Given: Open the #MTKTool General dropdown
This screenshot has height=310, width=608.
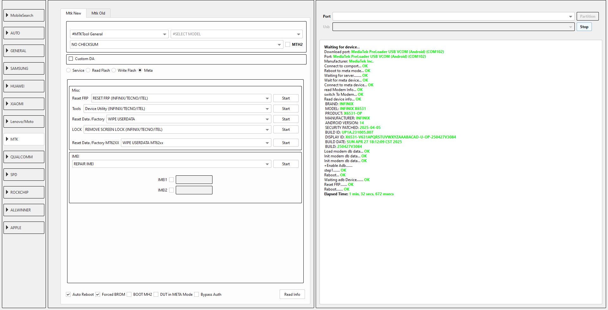Looking at the screenshot, I should coord(119,34).
